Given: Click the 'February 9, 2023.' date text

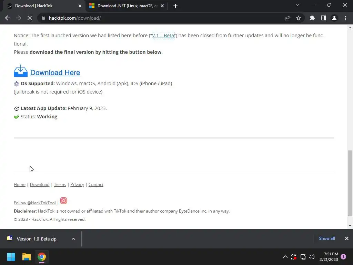Looking at the screenshot, I should click(87, 108).
